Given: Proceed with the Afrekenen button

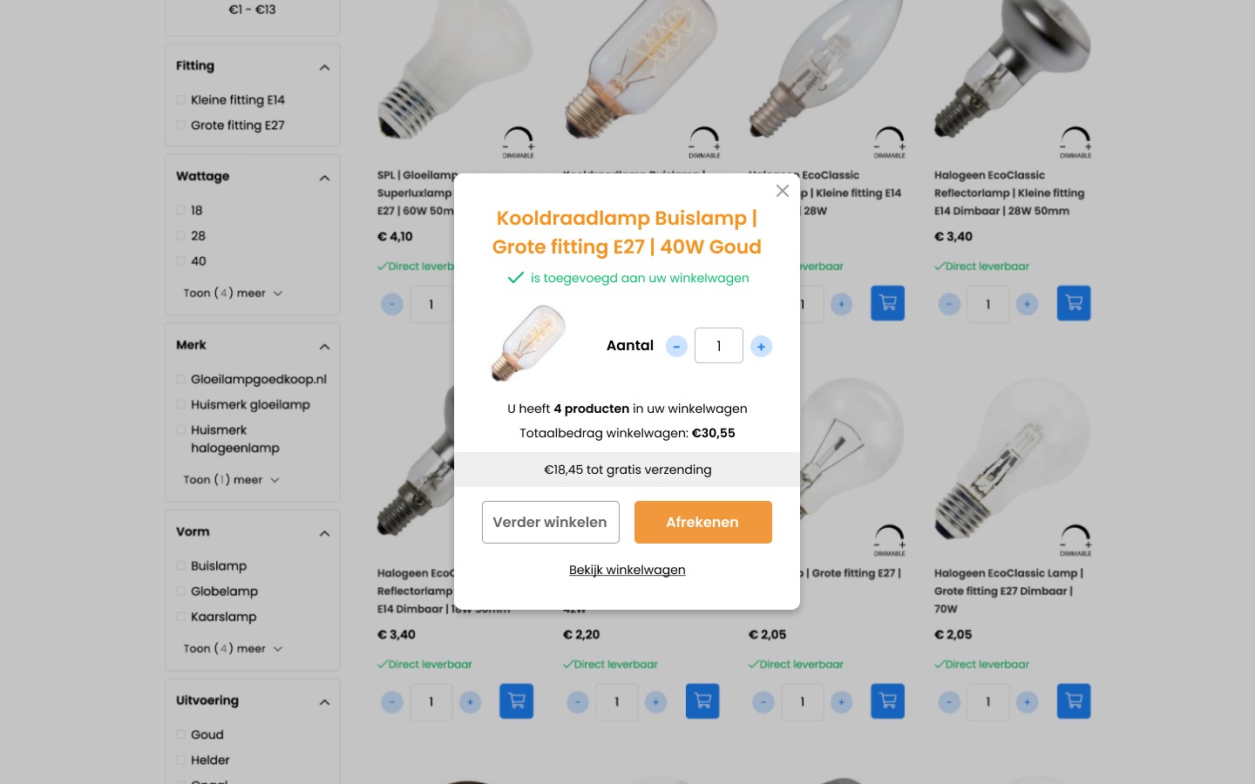Looking at the screenshot, I should point(703,522).
